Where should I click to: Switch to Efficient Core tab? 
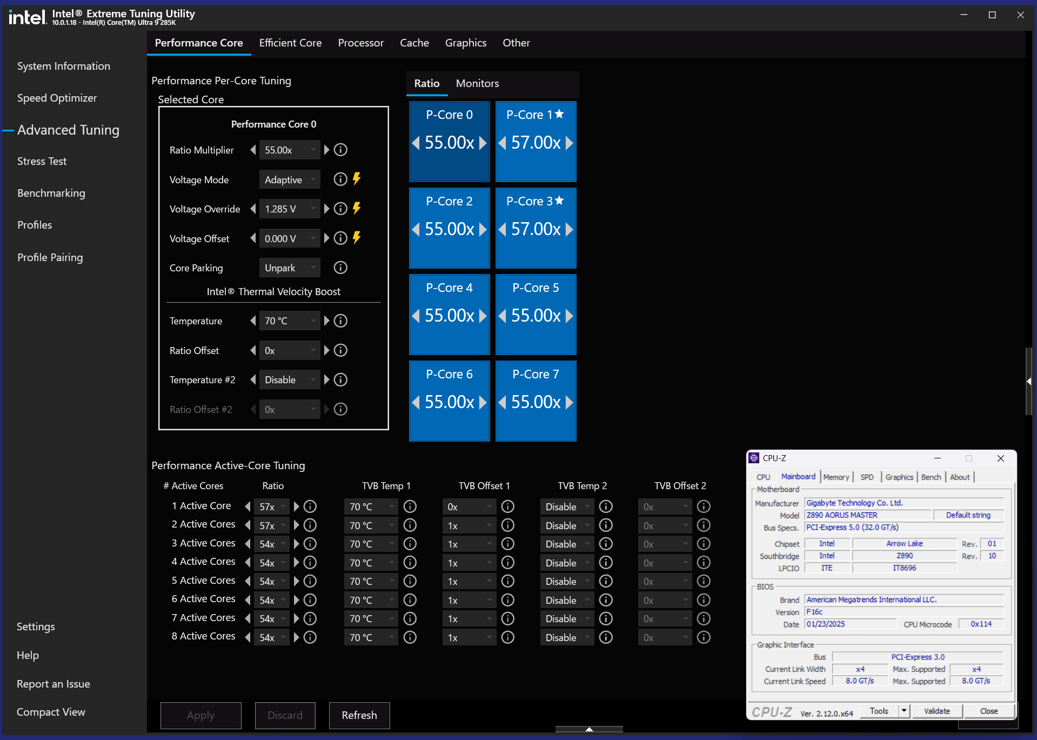coord(290,43)
